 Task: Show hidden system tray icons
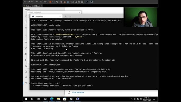pyautogui.click(x=132, y=99)
